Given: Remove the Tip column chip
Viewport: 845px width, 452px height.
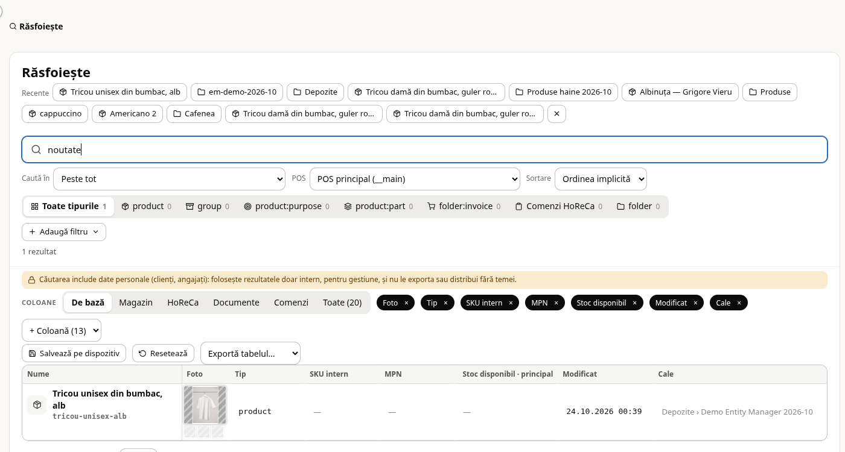Looking at the screenshot, I should 445,303.
